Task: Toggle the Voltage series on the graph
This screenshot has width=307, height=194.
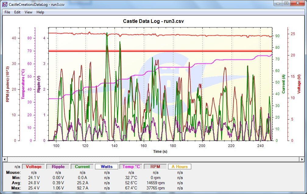Action: [x=34, y=167]
